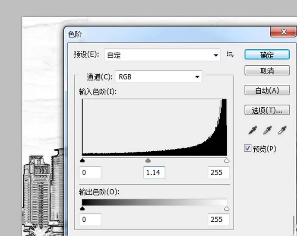Viewport: 297px width, 236px height.
Task: Toggle the 预览(P) preview checkbox
Action: pos(247,148)
